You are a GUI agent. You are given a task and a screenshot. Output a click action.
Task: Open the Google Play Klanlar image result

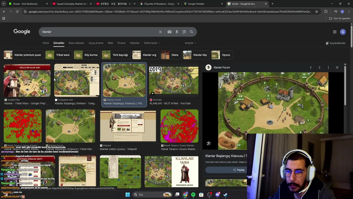[27, 80]
